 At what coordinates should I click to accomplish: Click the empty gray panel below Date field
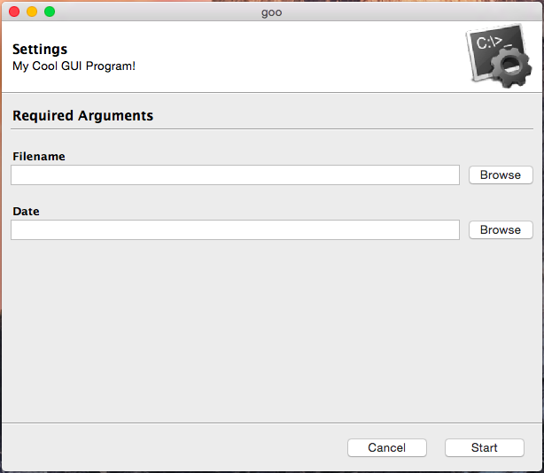(x=266, y=328)
